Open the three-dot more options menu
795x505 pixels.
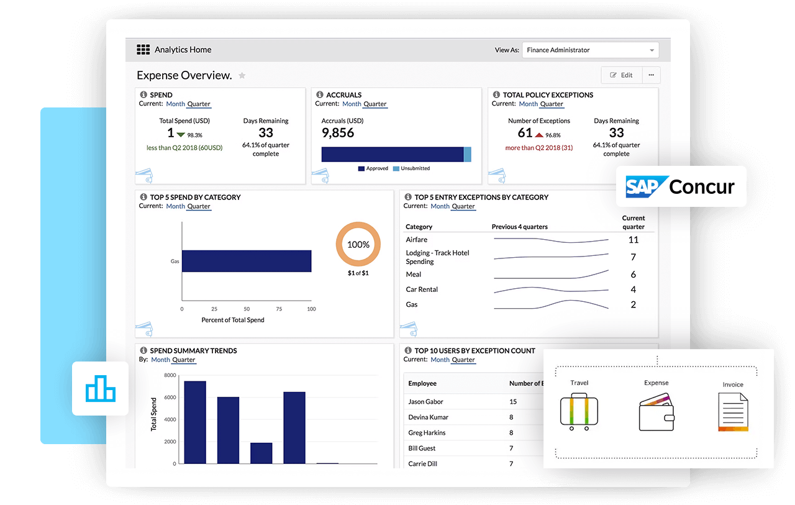[651, 75]
